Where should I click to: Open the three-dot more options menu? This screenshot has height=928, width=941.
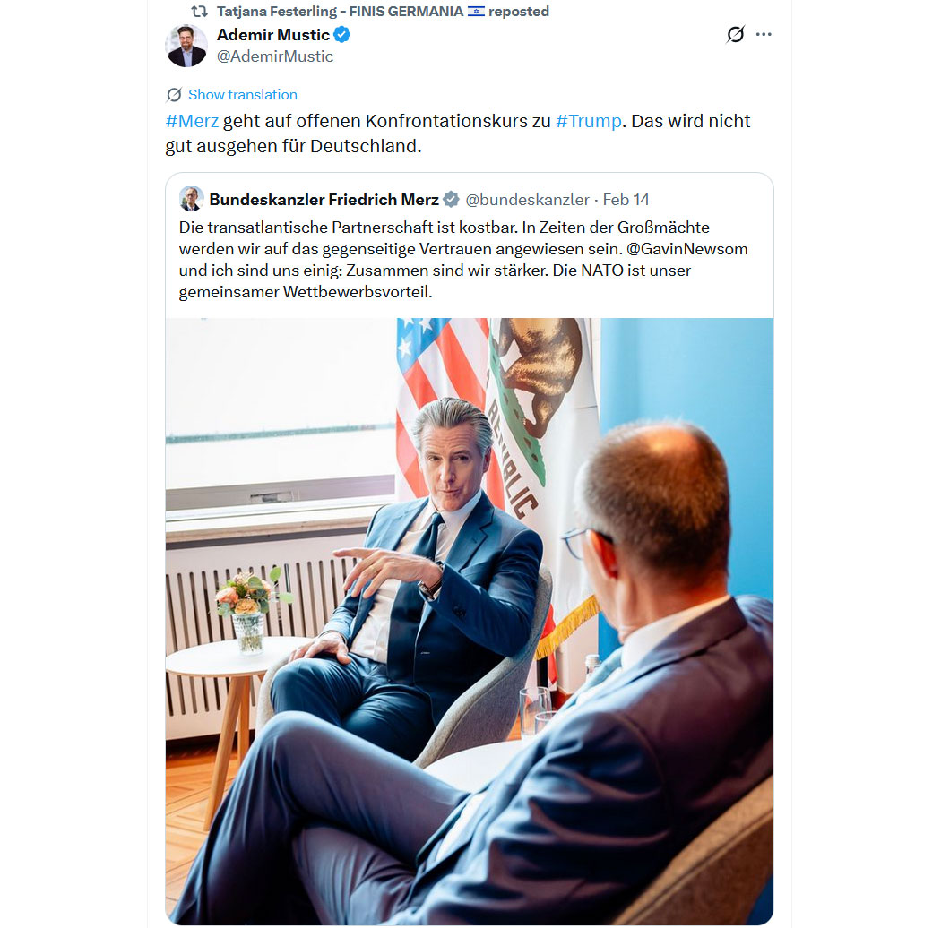coord(764,34)
